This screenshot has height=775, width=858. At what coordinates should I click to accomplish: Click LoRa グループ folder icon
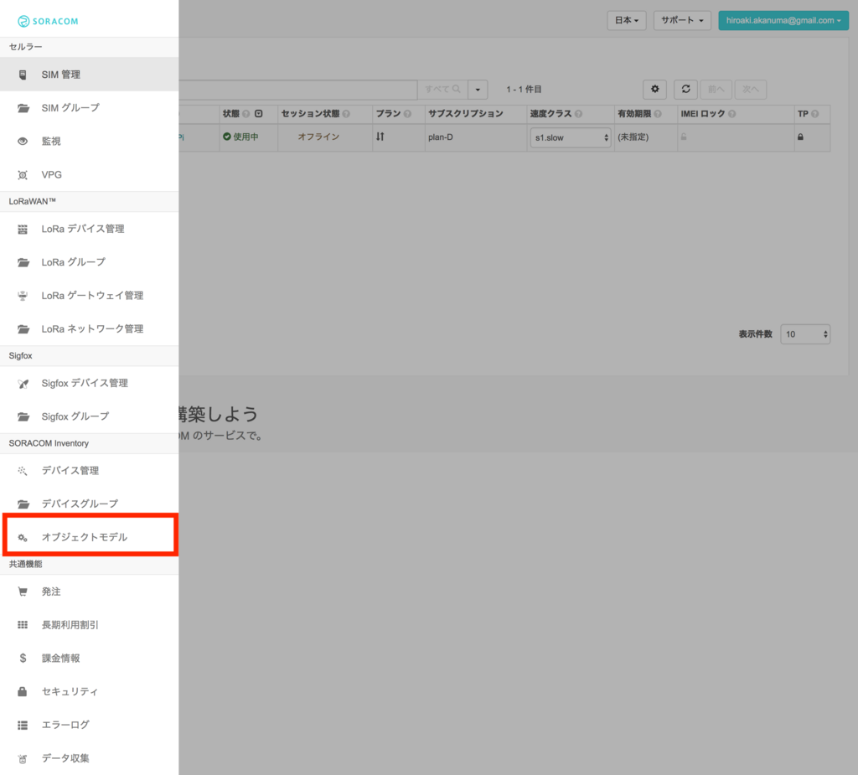click(x=23, y=262)
